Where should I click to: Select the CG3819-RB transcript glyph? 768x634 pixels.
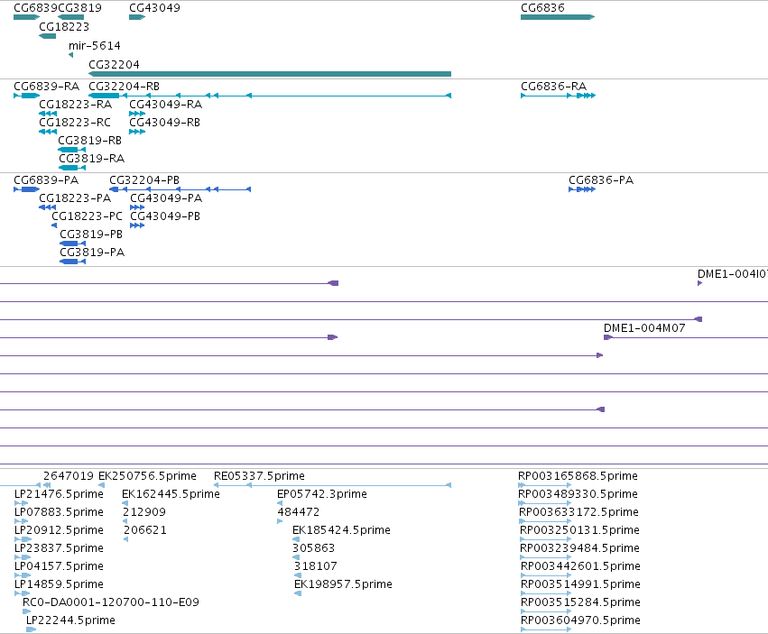click(71, 150)
